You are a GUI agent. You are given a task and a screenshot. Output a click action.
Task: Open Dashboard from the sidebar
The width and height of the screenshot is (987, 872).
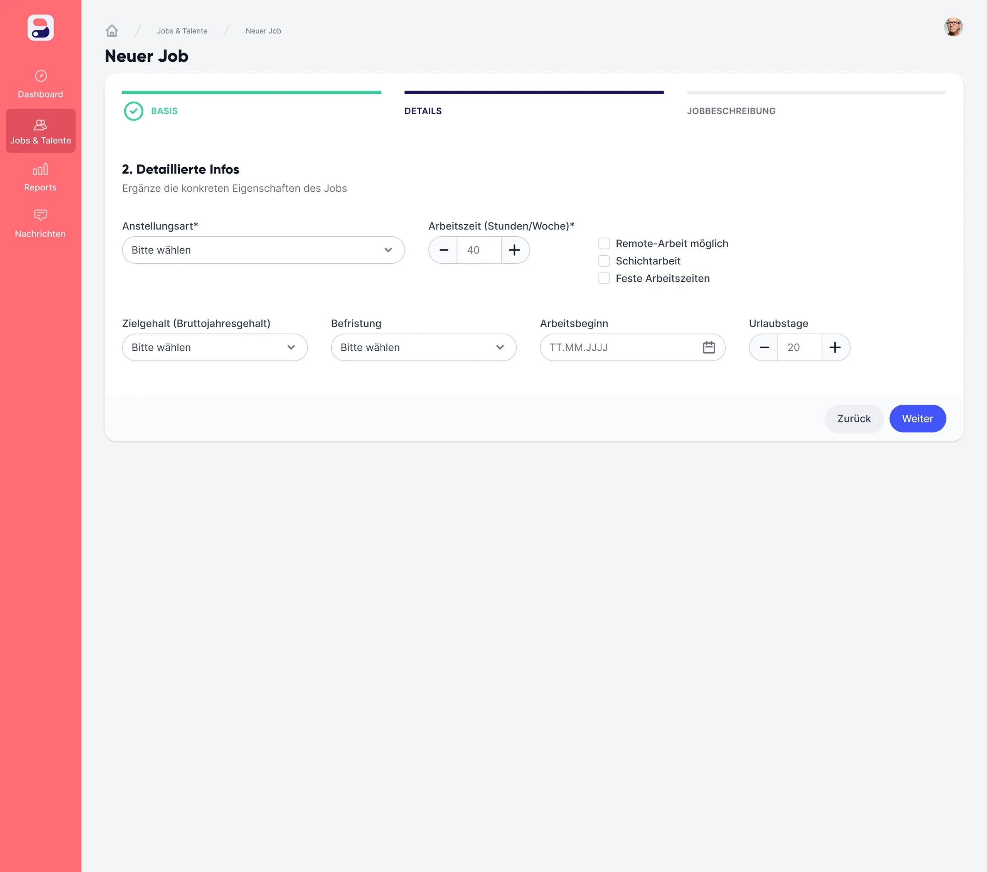(40, 84)
